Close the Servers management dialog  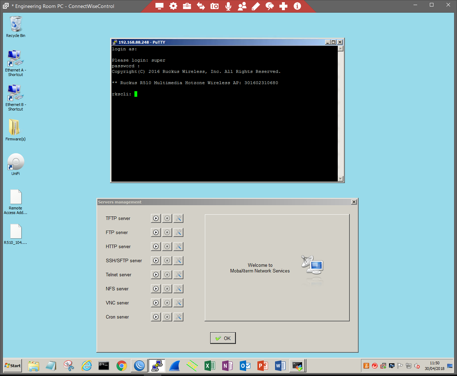pos(354,202)
